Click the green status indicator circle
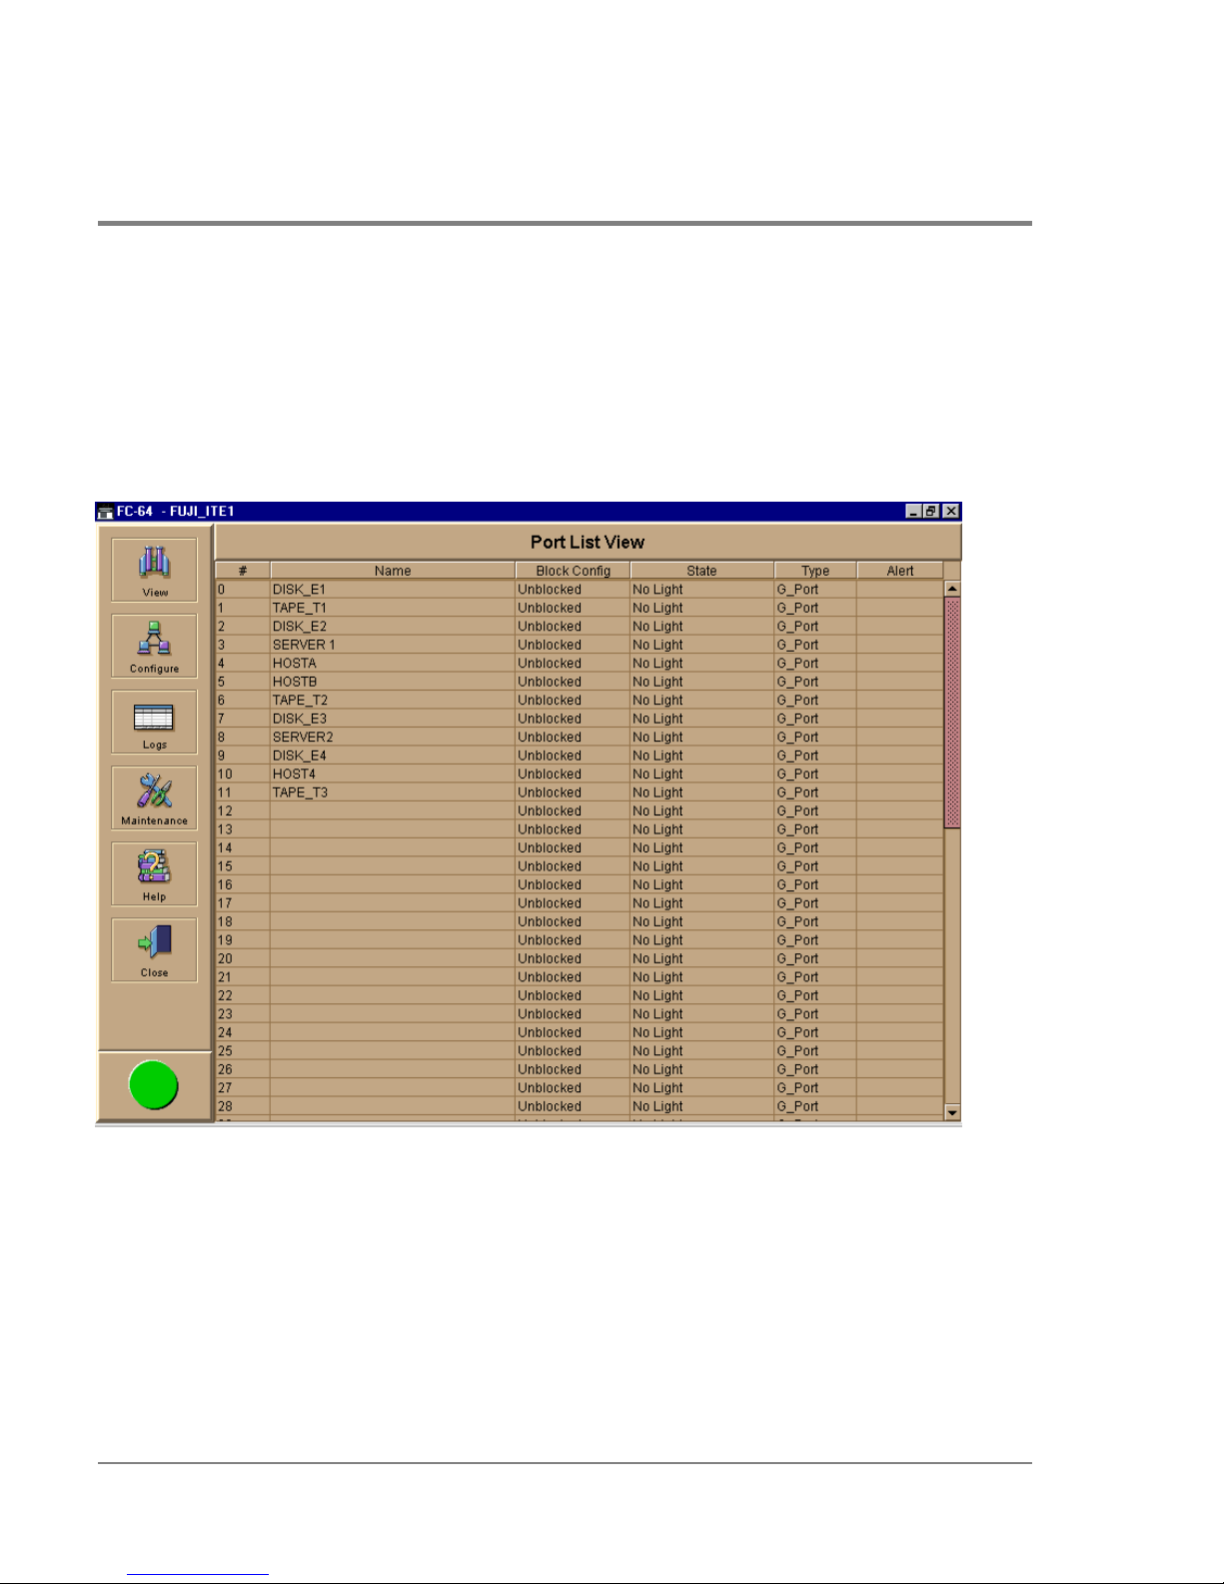 [154, 1086]
